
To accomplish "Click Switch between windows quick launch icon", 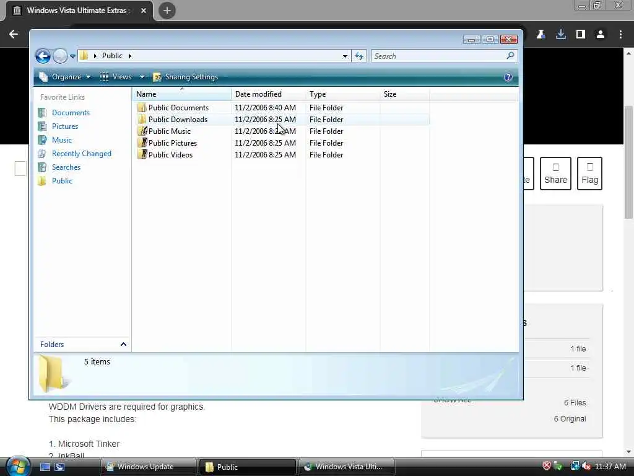I will [59, 467].
